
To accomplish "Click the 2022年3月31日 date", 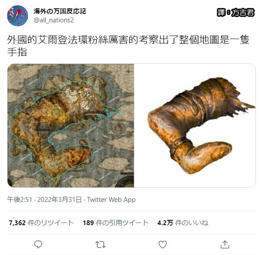I will tap(59, 200).
